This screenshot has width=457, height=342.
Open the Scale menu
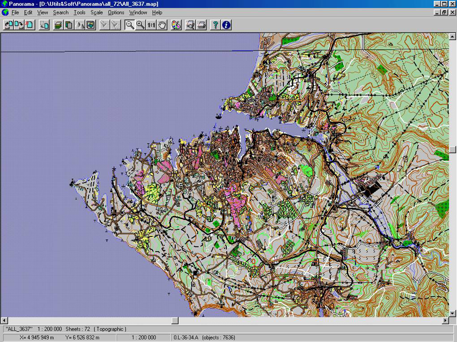coord(96,13)
